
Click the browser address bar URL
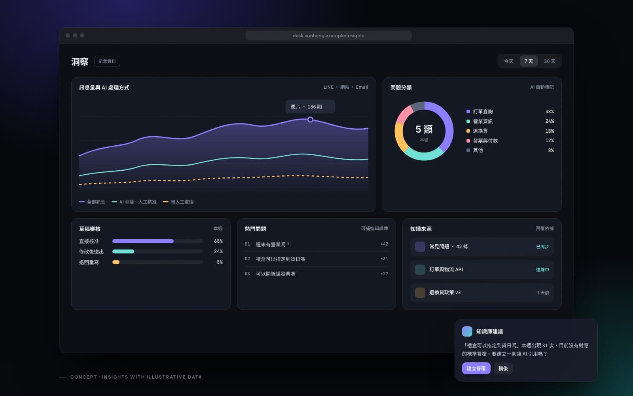328,36
